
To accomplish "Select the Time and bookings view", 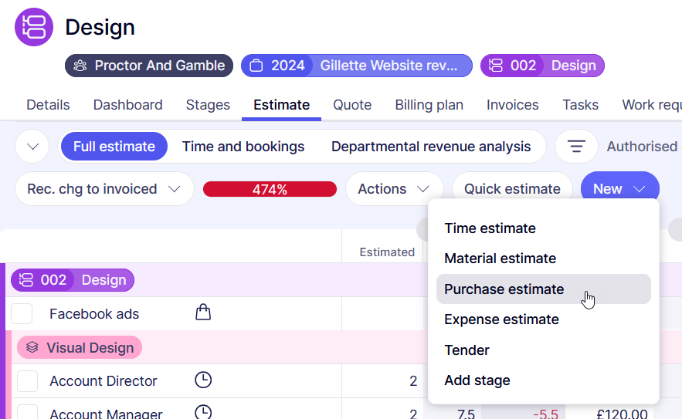I will click(243, 147).
